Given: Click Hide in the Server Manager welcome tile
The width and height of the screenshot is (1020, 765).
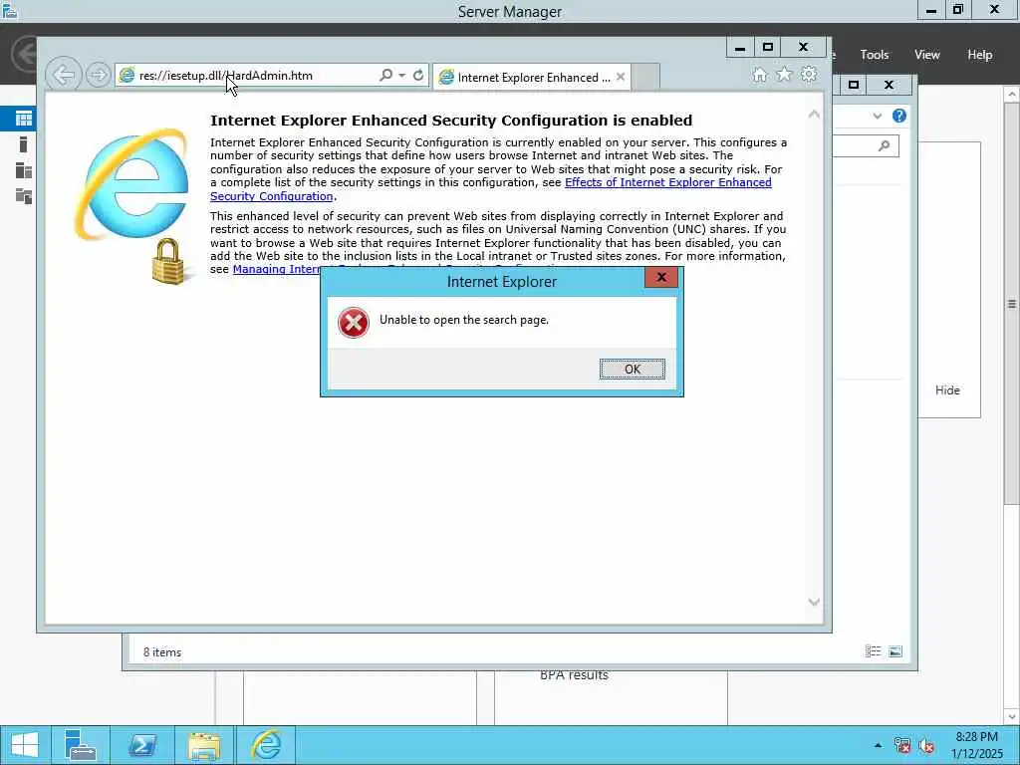Looking at the screenshot, I should [947, 390].
